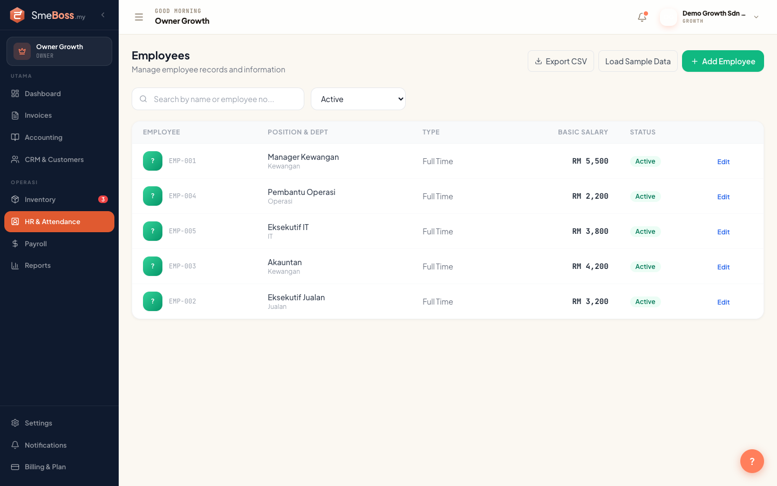
Task: Open Accounting in sidebar
Action: click(x=59, y=137)
